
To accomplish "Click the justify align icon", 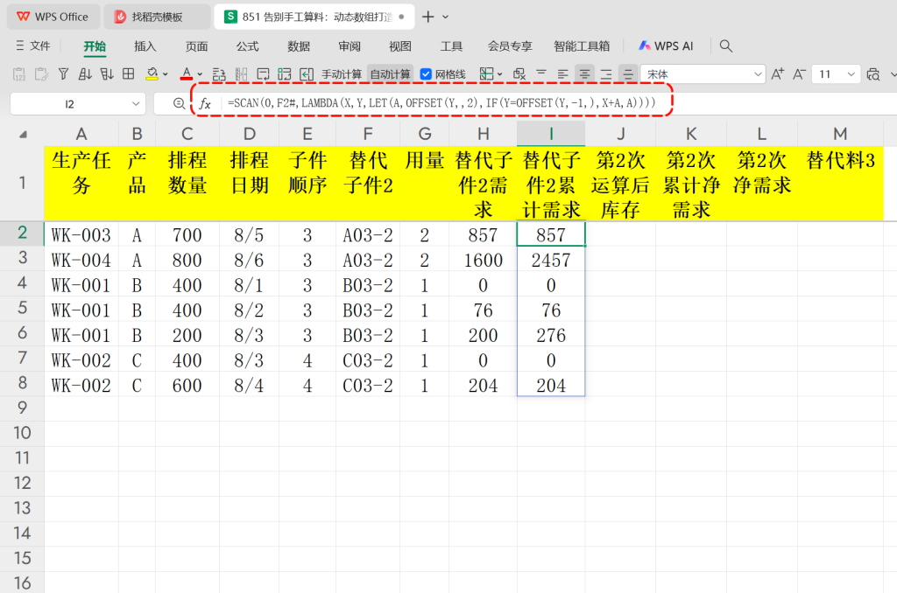I will point(628,74).
